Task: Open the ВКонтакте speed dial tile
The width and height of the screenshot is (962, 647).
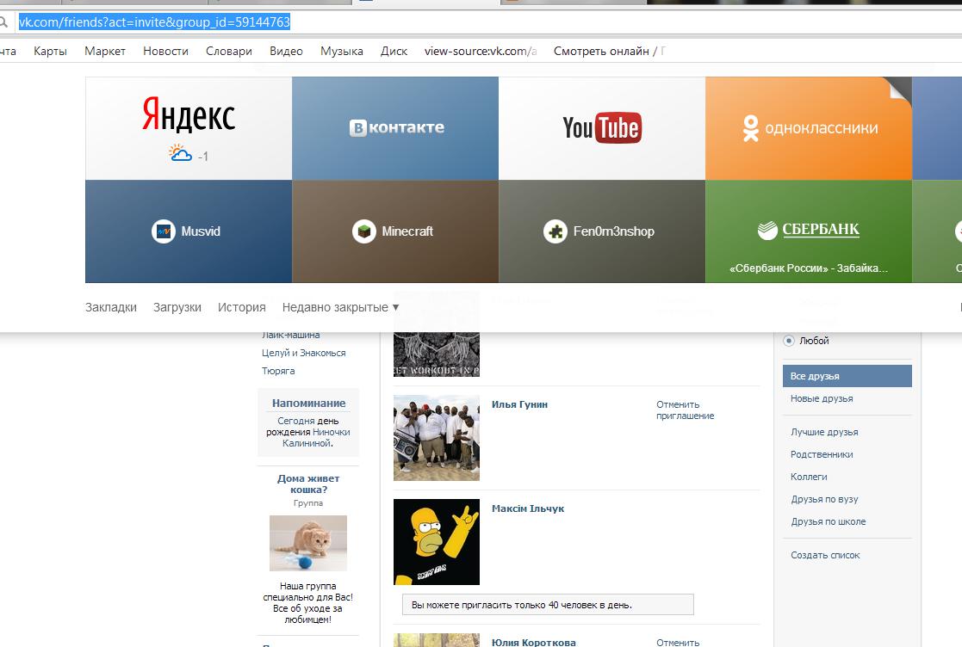Action: point(395,128)
